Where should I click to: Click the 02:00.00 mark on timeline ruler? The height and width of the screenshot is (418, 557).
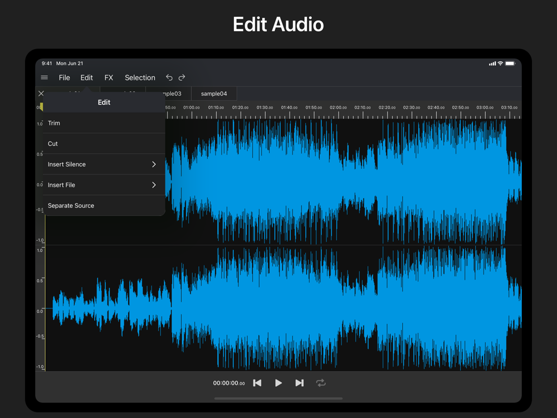[x=338, y=108]
